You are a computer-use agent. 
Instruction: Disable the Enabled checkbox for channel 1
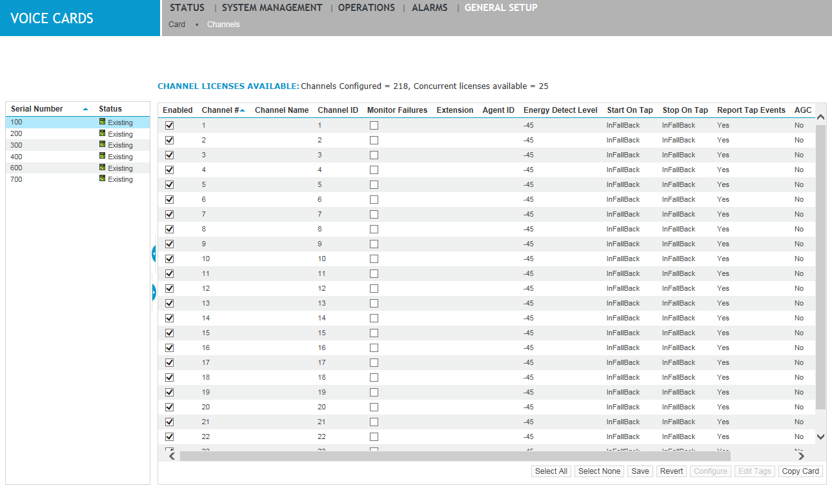pos(170,126)
